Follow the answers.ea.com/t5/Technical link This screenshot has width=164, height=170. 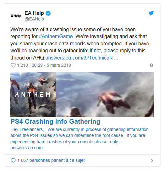coord(82,58)
